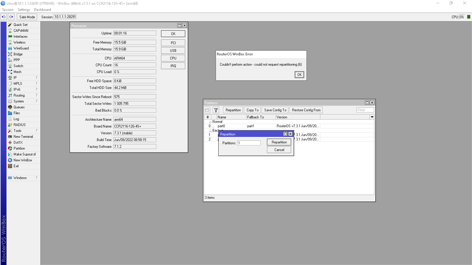Click Version column header
The width and height of the screenshot is (472, 265).
(298, 117)
